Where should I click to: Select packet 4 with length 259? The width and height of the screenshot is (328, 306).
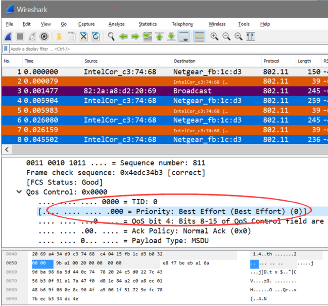pos(165,100)
